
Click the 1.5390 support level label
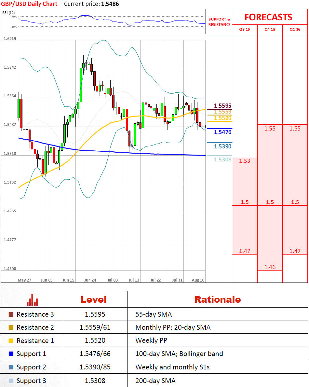[x=223, y=146]
